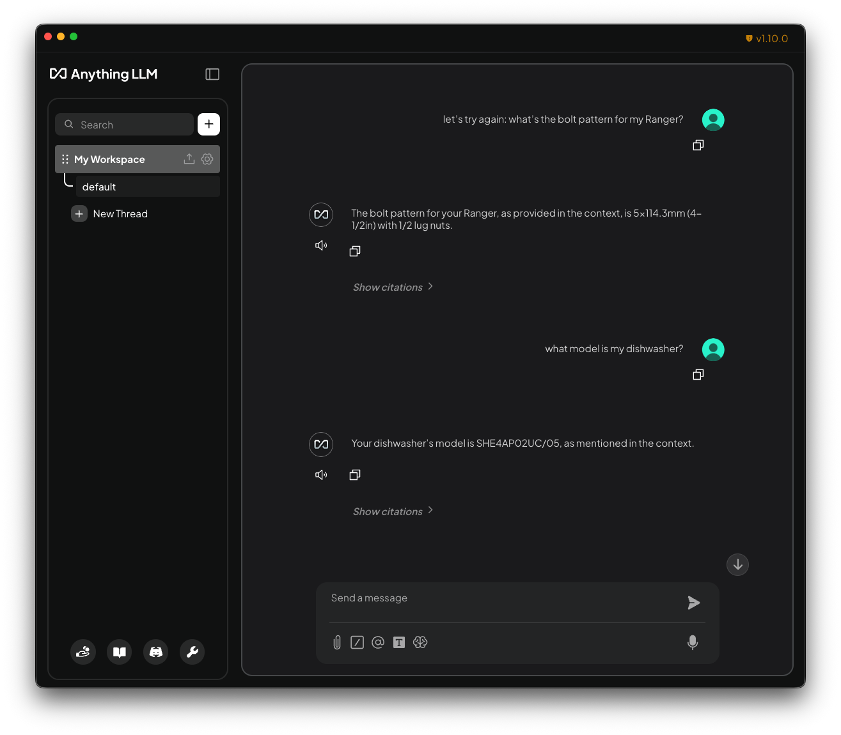
Task: Mute the speaker on the Ranger answer
Action: [x=320, y=245]
